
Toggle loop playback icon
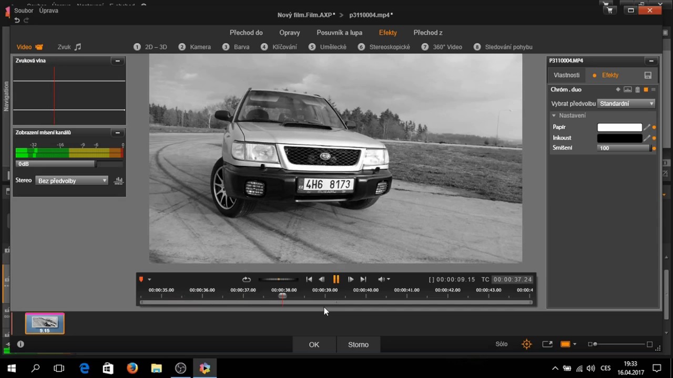coord(247,279)
